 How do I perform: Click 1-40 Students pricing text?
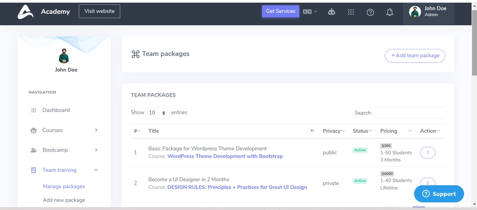396,181
